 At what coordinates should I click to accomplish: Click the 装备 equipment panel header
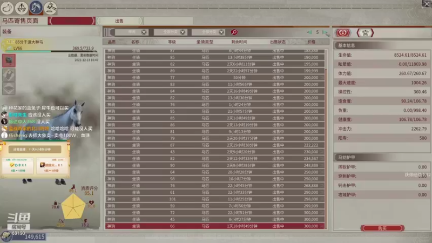(50, 31)
